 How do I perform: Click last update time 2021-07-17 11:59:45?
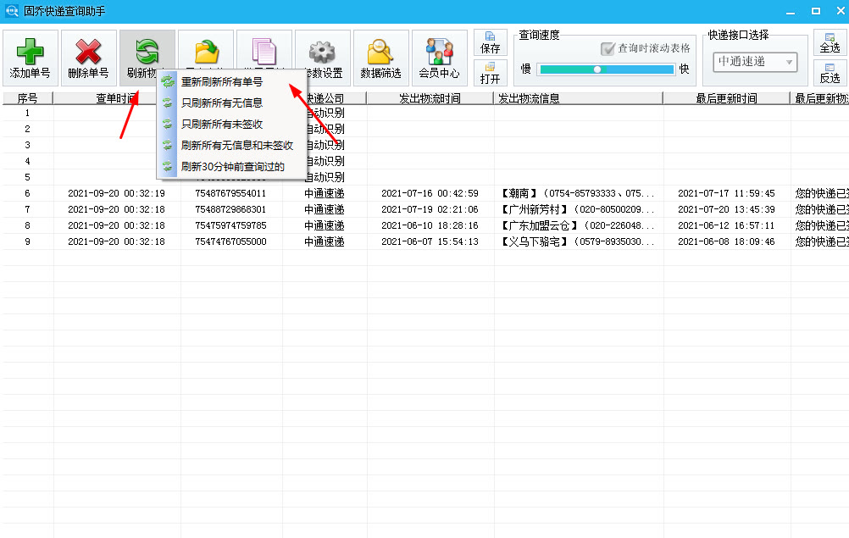click(726, 193)
